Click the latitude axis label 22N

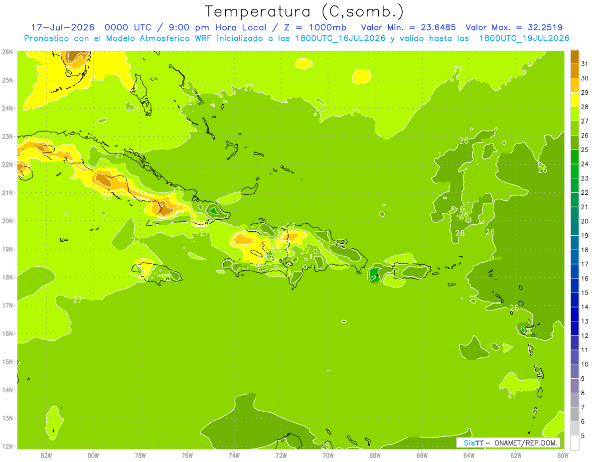click(7, 164)
